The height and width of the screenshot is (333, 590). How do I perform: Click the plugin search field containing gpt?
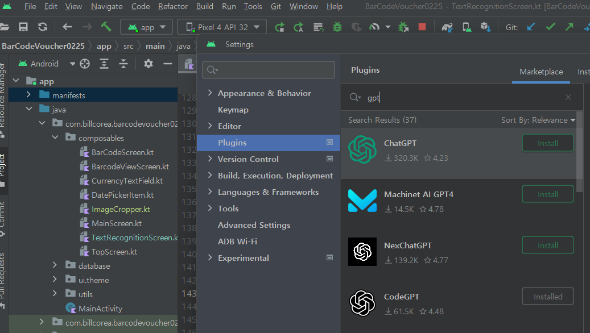[x=463, y=98]
